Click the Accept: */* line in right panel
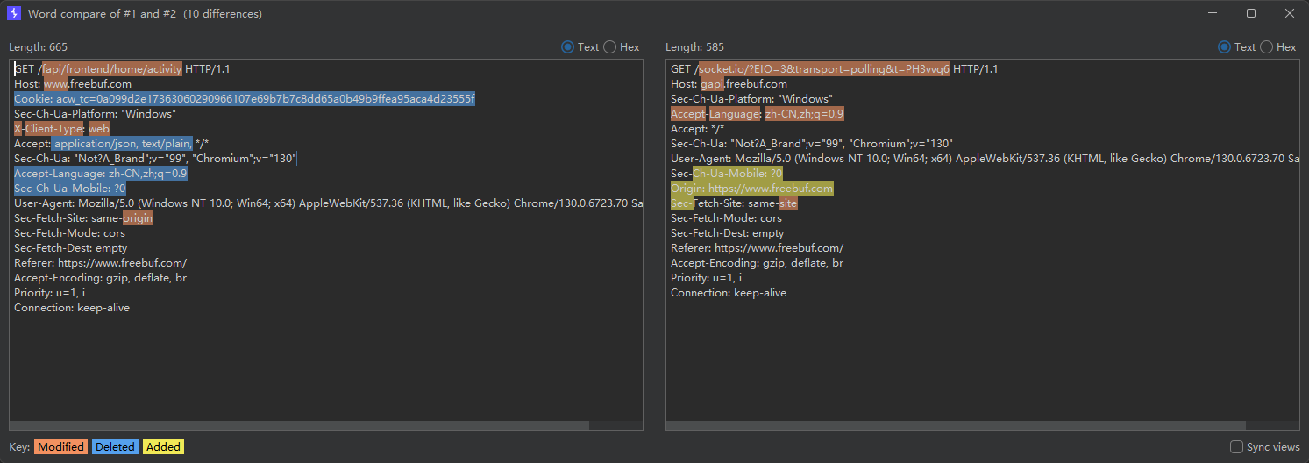Screen dimensions: 1309x463 coord(697,129)
